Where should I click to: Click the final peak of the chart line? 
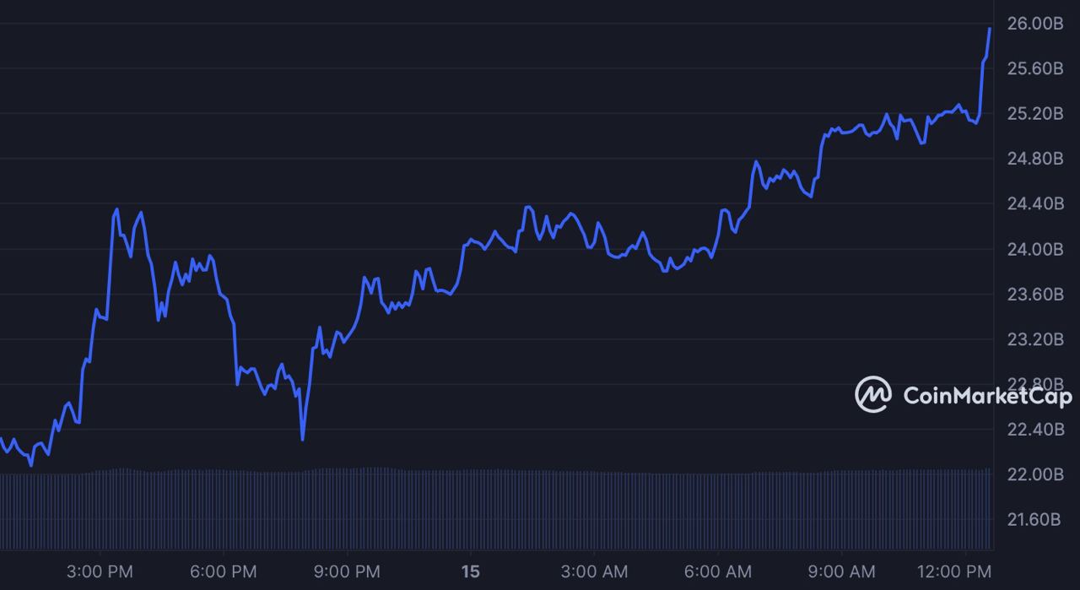click(990, 29)
